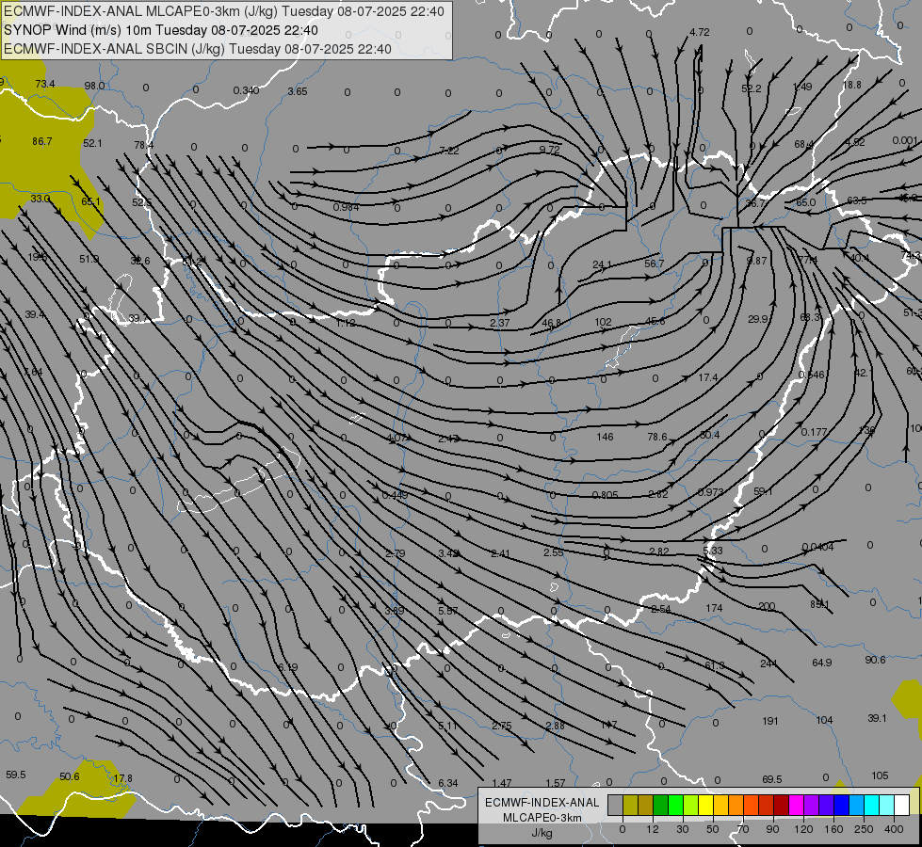This screenshot has height=847, width=922.
Task: Click the map value 24.1
Action: (x=602, y=265)
